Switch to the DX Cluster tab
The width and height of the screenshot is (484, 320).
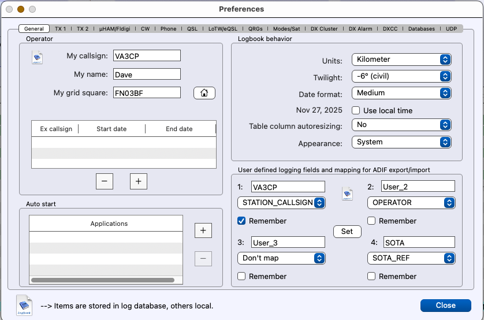(x=324, y=28)
